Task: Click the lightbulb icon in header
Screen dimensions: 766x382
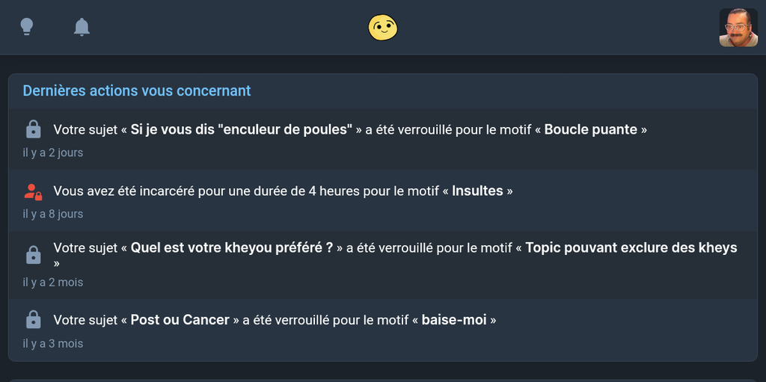Action: click(x=27, y=27)
